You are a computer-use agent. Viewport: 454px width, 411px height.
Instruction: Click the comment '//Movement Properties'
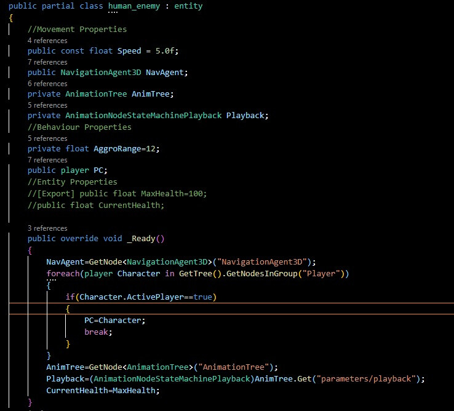pyautogui.click(x=77, y=30)
